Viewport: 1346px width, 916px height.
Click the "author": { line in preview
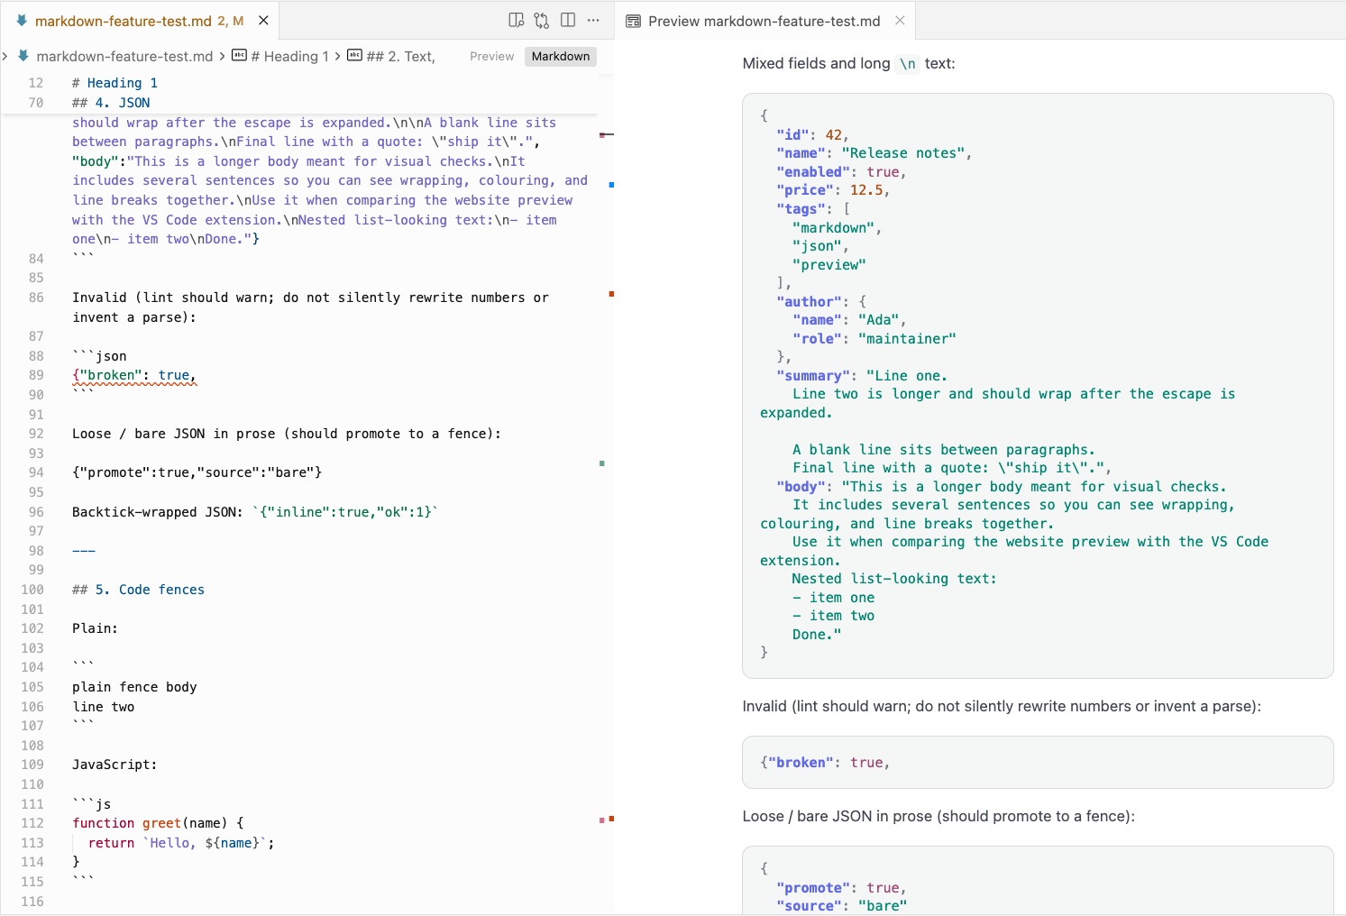point(821,301)
